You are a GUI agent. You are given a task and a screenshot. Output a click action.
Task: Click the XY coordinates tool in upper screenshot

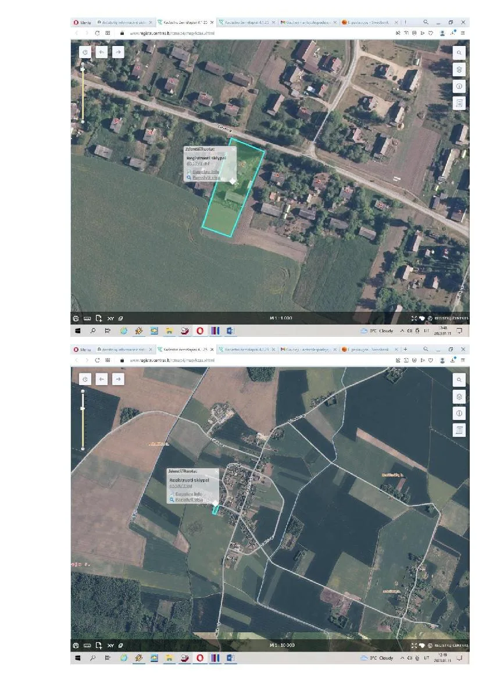coord(110,319)
